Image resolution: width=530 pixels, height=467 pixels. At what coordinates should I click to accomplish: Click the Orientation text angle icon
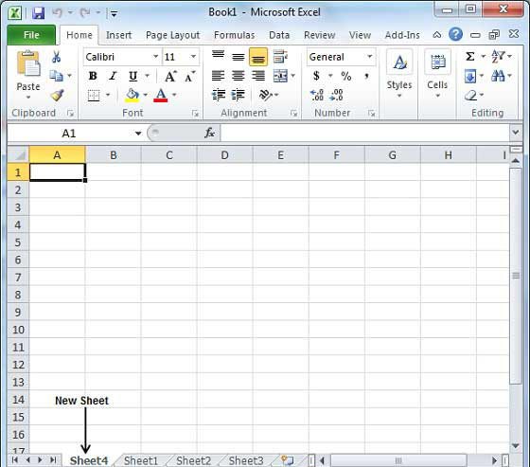tap(266, 95)
